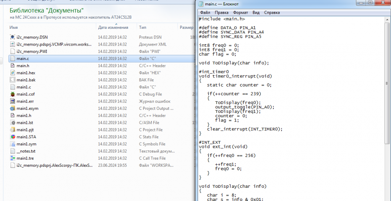Select the main.h file row
Screen dimensions: 391x201
(x=23, y=66)
